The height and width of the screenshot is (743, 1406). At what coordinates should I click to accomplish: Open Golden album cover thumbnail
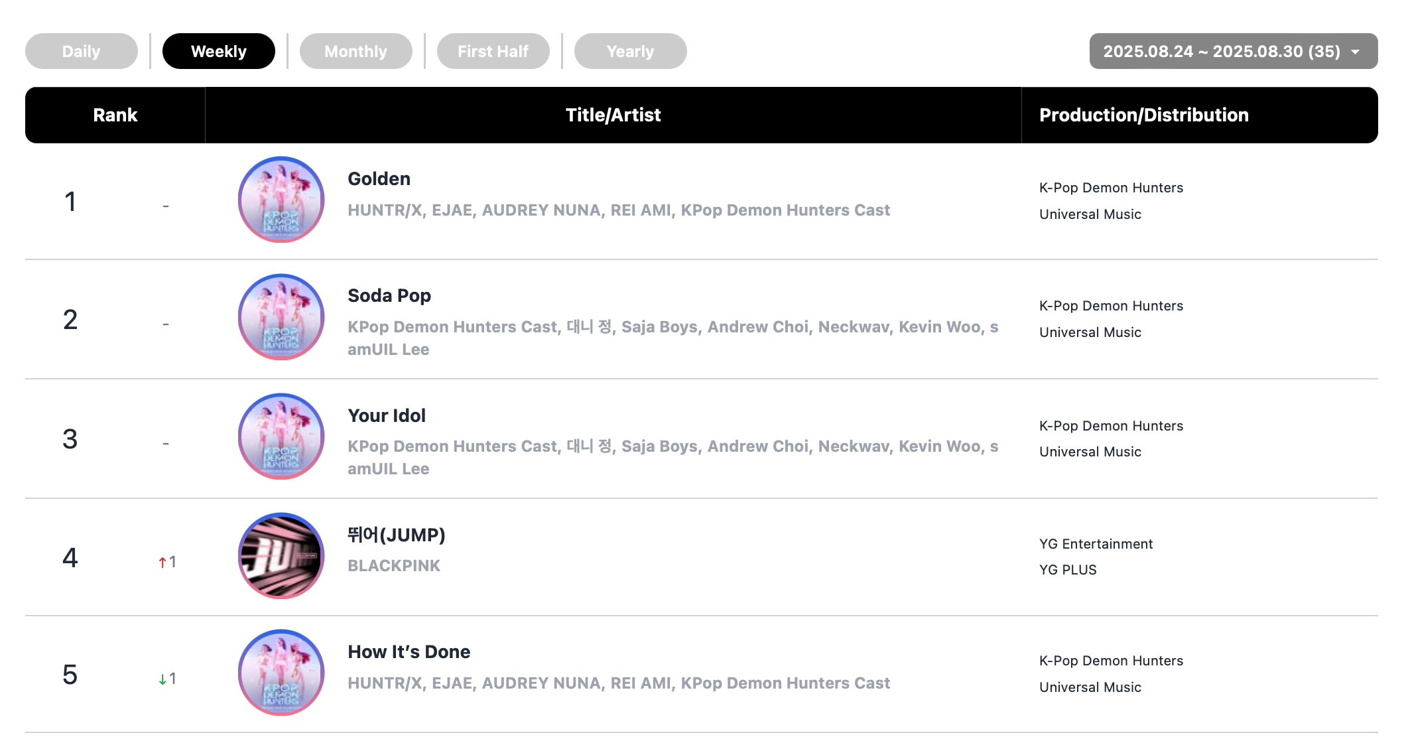(x=281, y=200)
